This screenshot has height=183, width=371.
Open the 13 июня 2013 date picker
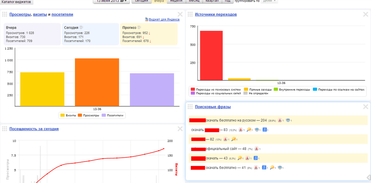(112, 1)
